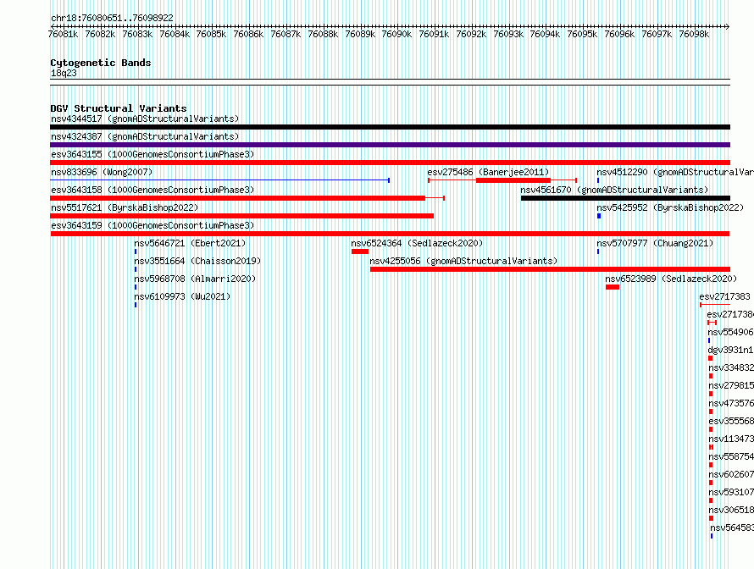Click the red feature glyph of esv275486
Image resolution: width=754 pixels, height=569 pixels.
(x=502, y=180)
